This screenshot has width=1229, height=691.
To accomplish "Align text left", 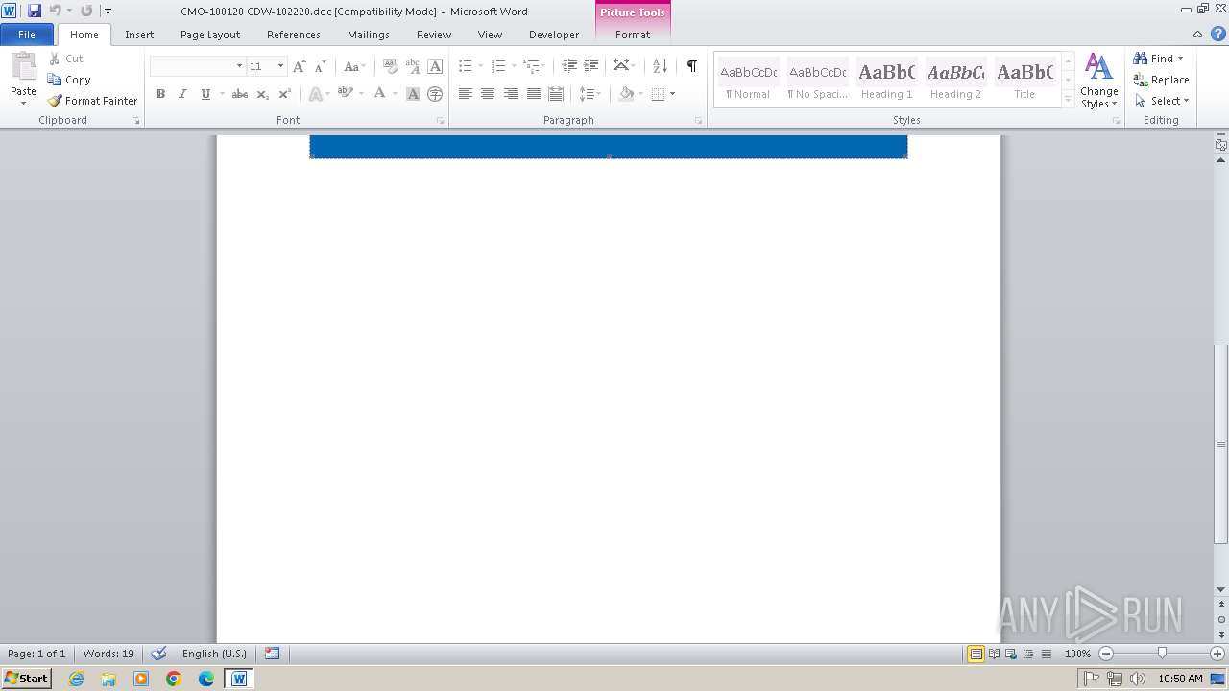I will tap(465, 94).
